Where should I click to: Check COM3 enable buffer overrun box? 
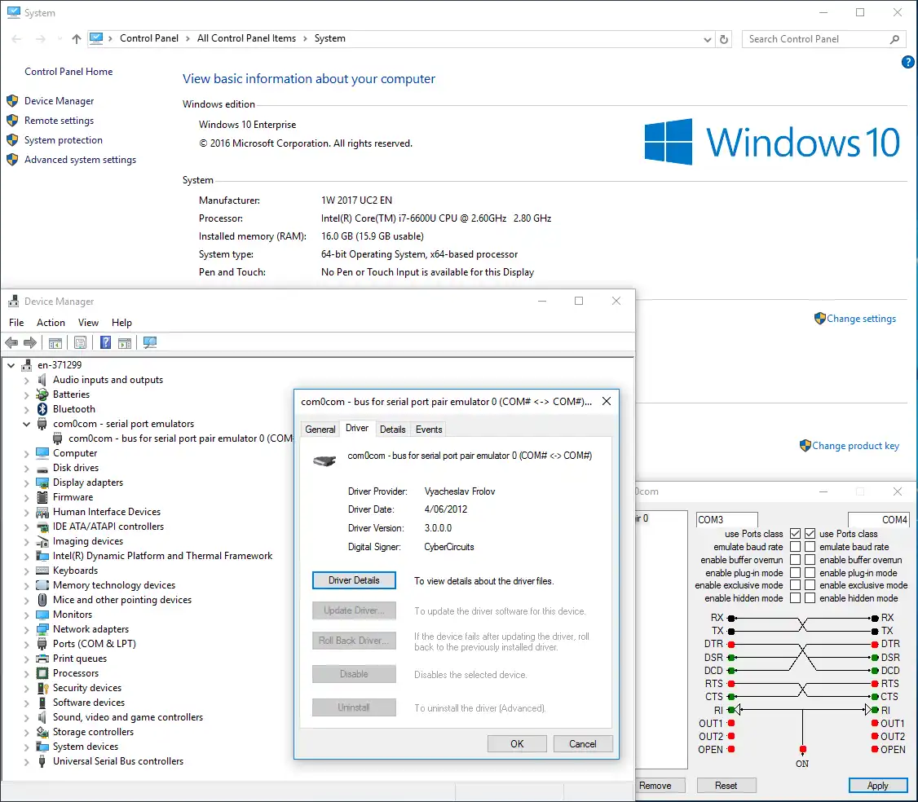(795, 560)
